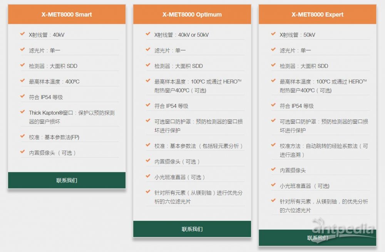
Task: Click text 'X射线管：50kV' in Expert card
Action: [297, 35]
